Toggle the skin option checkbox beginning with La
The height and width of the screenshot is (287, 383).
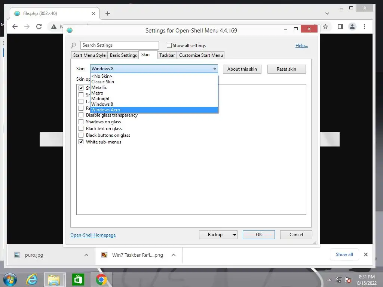[x=81, y=102]
